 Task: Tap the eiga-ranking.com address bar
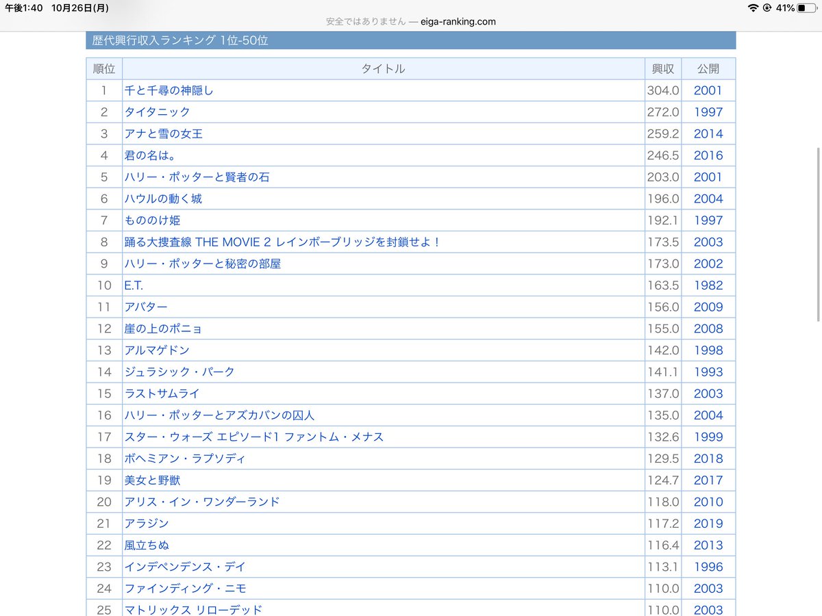click(411, 21)
